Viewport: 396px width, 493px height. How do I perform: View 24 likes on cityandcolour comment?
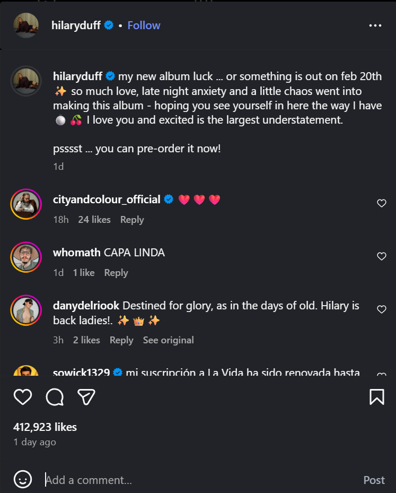tap(94, 220)
